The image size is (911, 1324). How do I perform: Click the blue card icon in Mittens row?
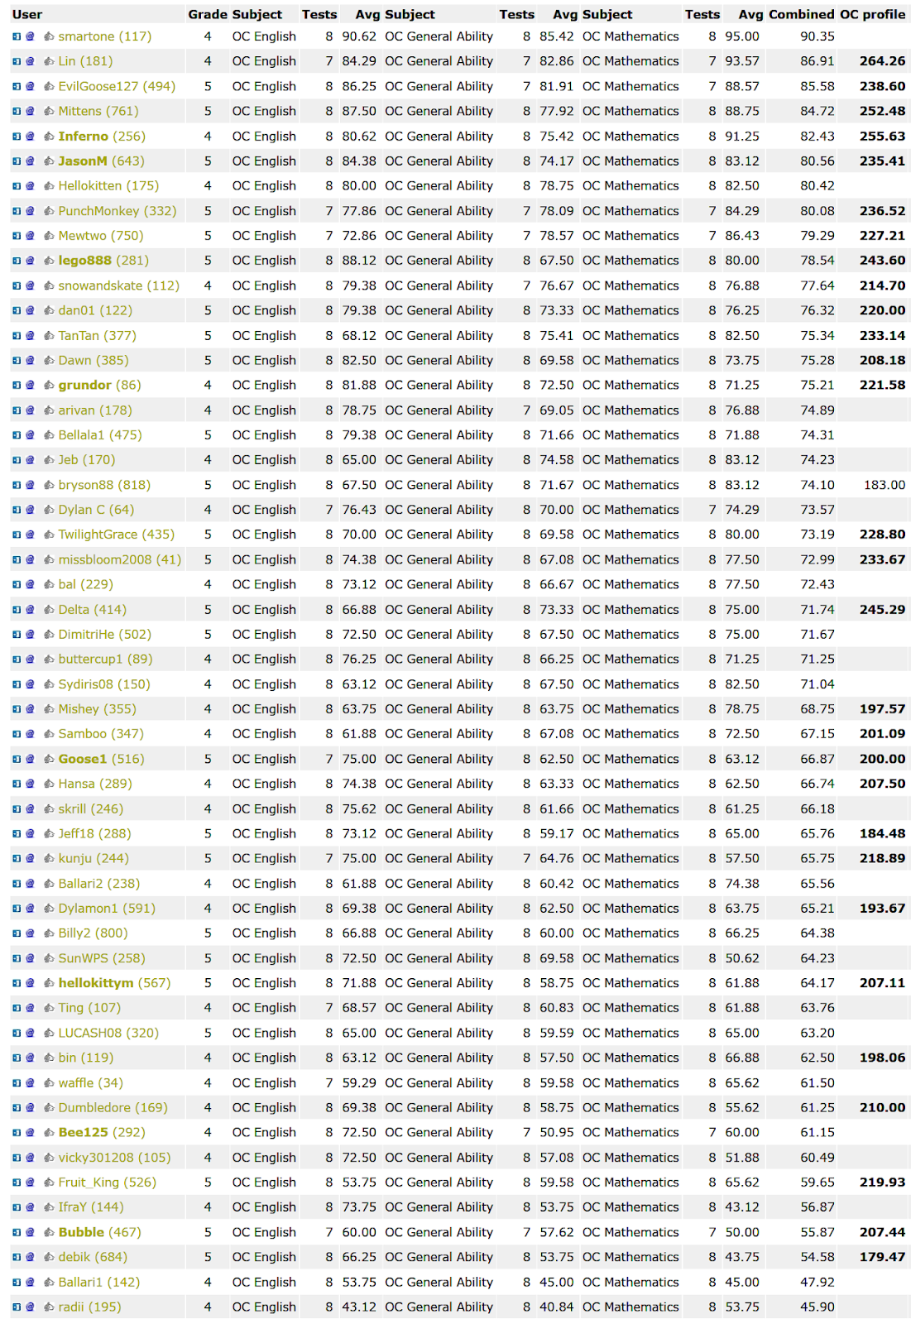click(x=17, y=111)
